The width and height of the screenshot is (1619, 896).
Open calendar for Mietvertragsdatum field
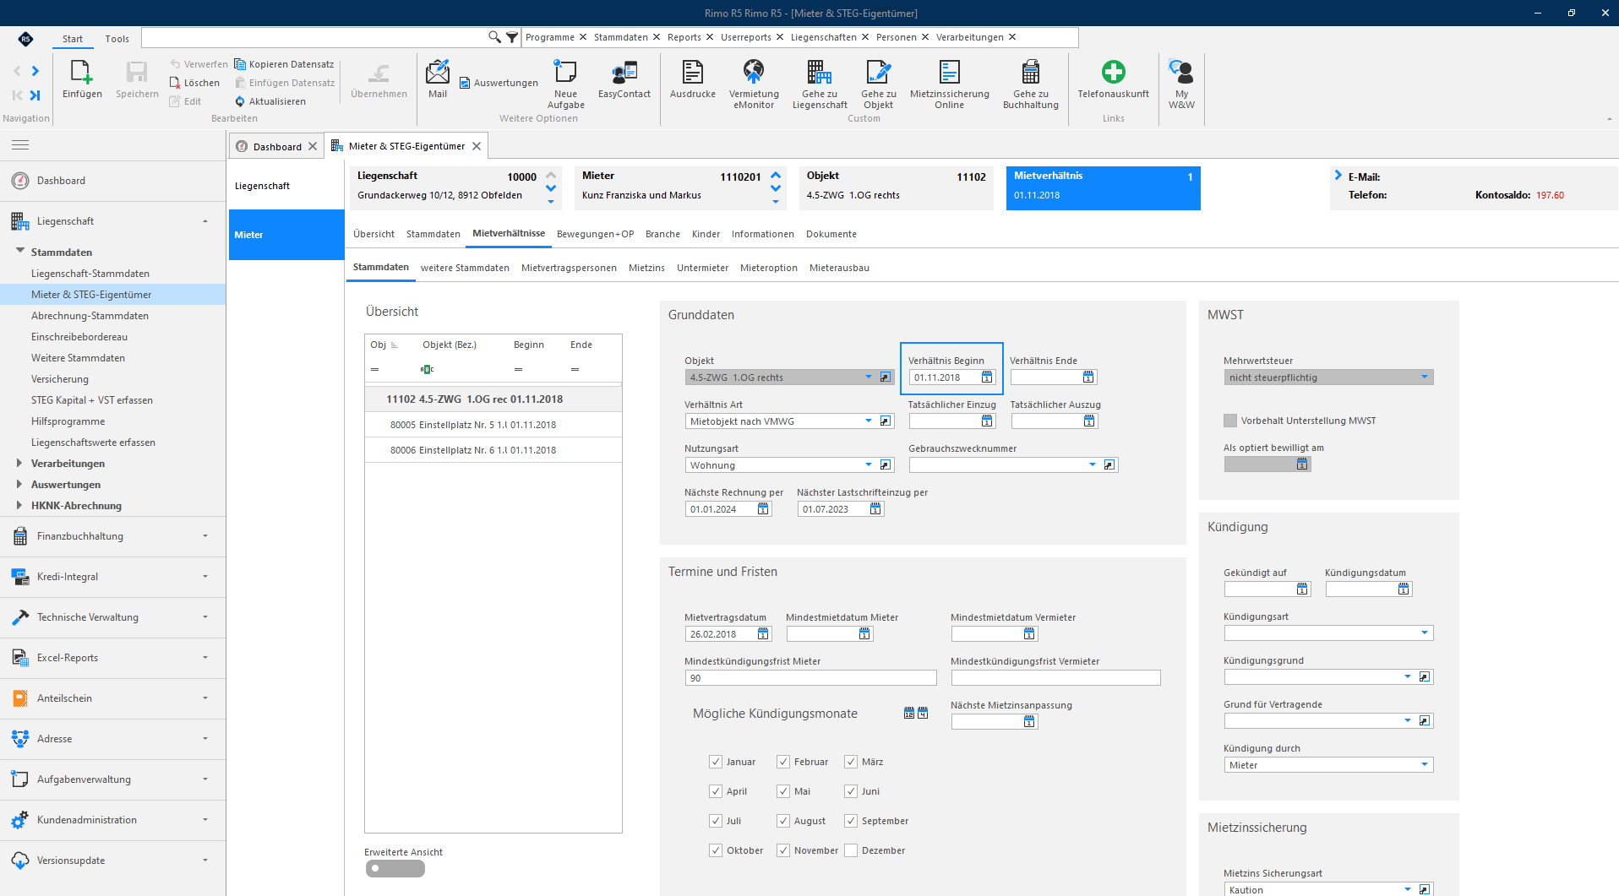(764, 634)
